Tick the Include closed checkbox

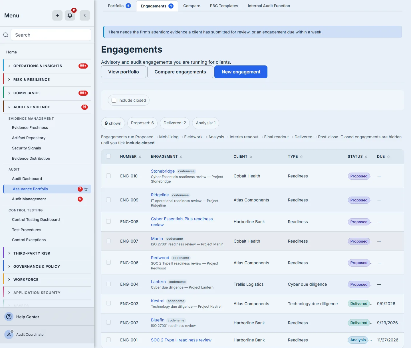point(114,100)
